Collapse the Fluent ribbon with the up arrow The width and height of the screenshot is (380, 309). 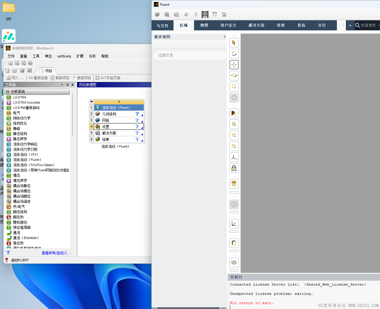[350, 25]
